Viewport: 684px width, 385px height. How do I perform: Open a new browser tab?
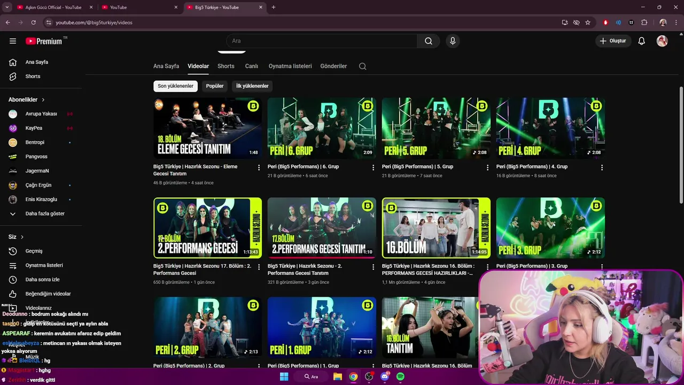[274, 7]
